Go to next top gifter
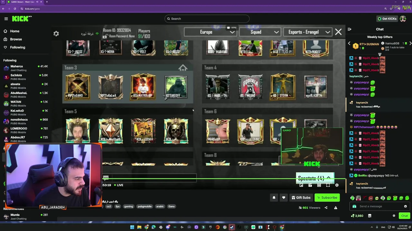The image size is (412, 231). click(x=410, y=43)
